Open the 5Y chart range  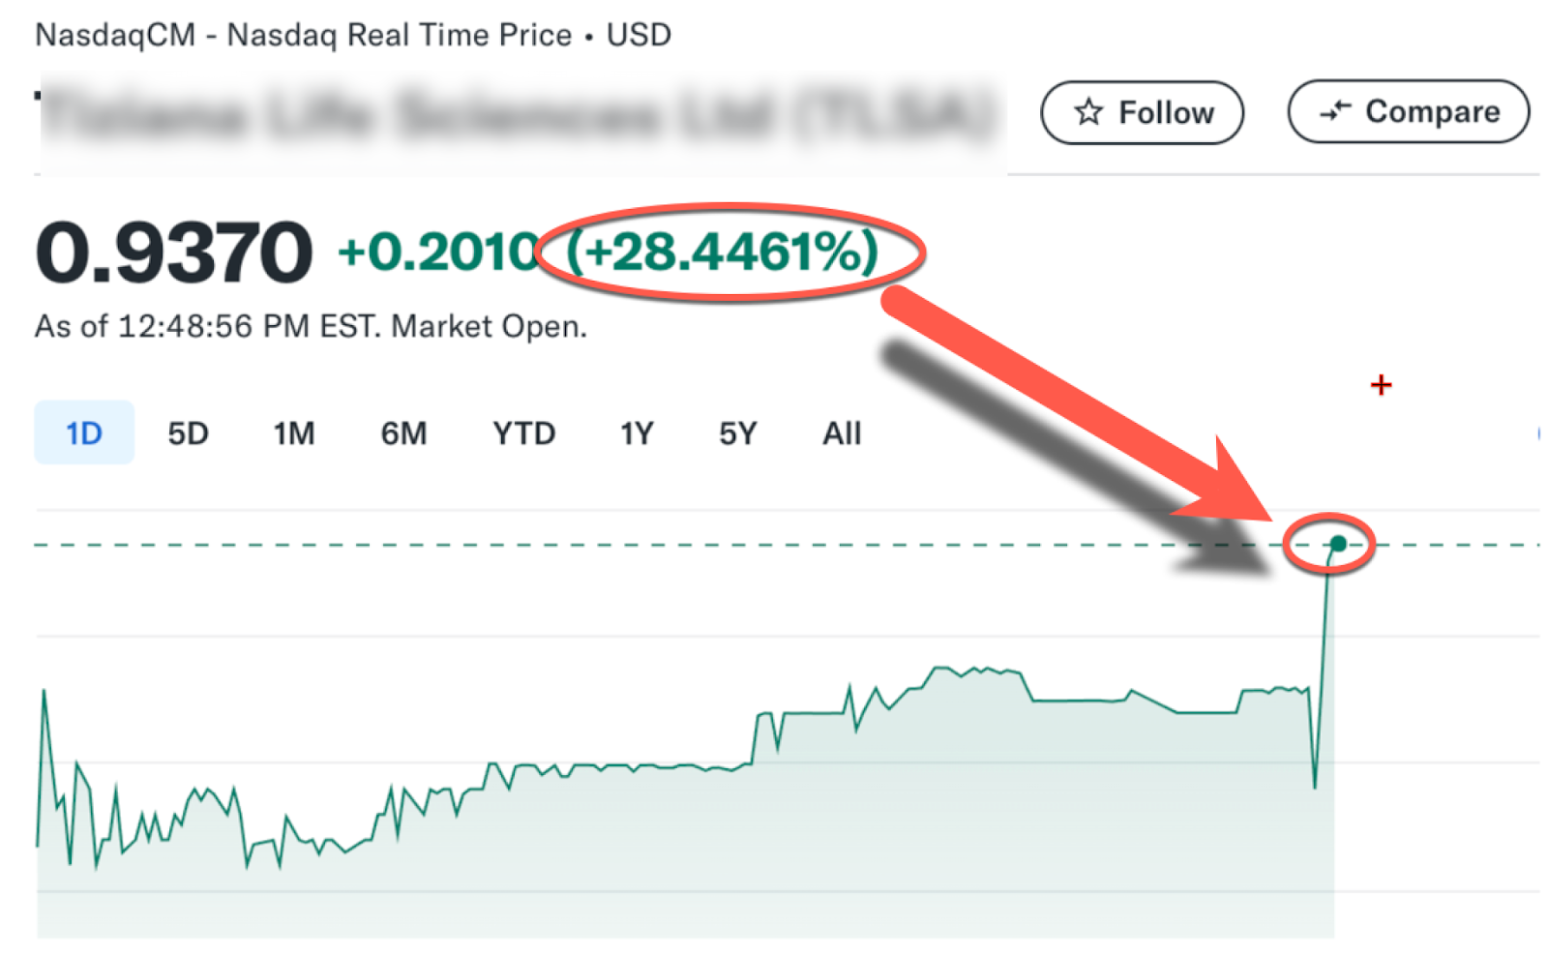tap(737, 433)
